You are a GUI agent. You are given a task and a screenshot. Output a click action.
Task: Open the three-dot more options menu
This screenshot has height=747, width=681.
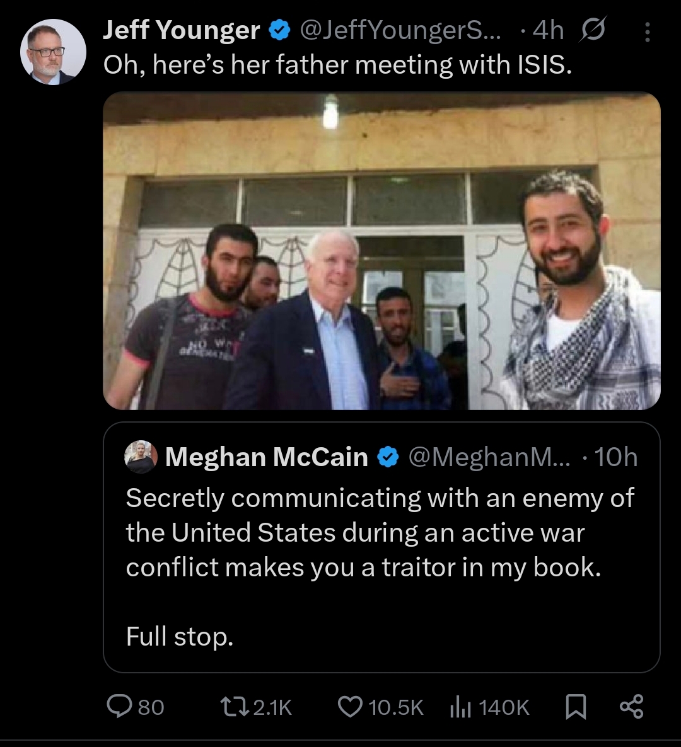click(648, 31)
